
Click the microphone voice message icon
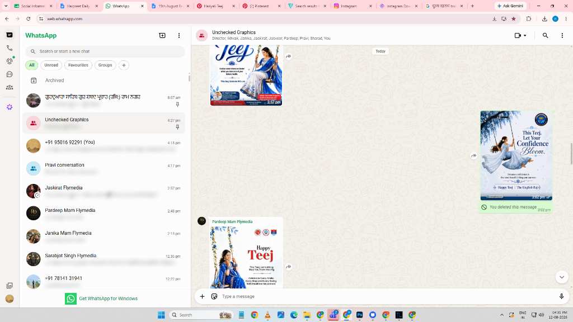pos(561,296)
